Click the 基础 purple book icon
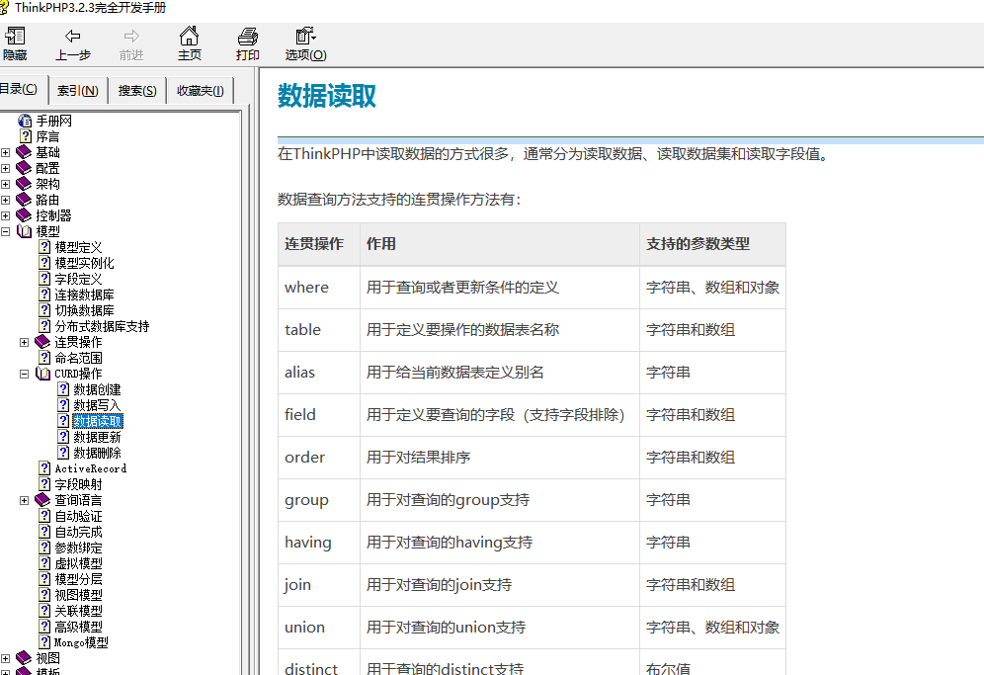Screen dimensions: 984x675 [x=24, y=152]
